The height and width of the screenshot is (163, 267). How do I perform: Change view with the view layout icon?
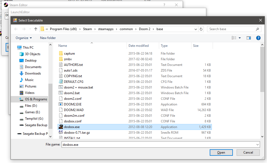234,38
